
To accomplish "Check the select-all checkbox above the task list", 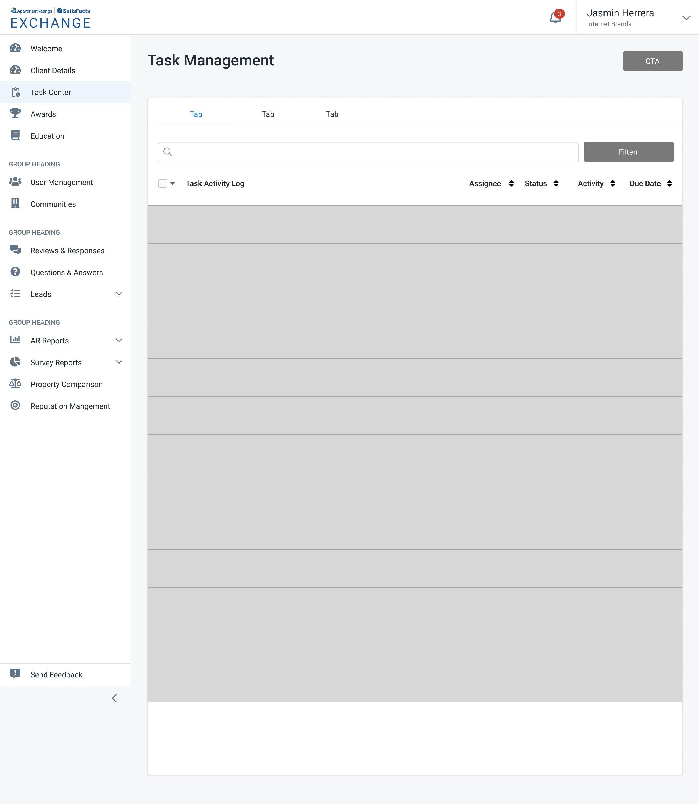I will [163, 183].
